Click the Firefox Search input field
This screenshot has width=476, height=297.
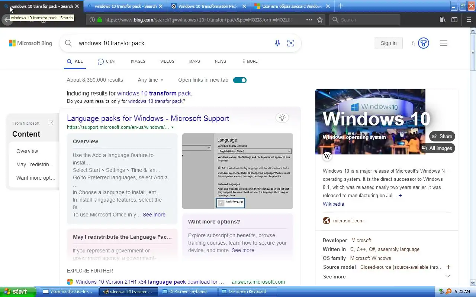[x=364, y=20]
